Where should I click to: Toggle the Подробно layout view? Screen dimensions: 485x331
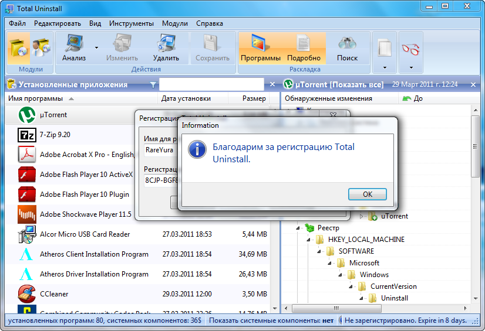304,48
